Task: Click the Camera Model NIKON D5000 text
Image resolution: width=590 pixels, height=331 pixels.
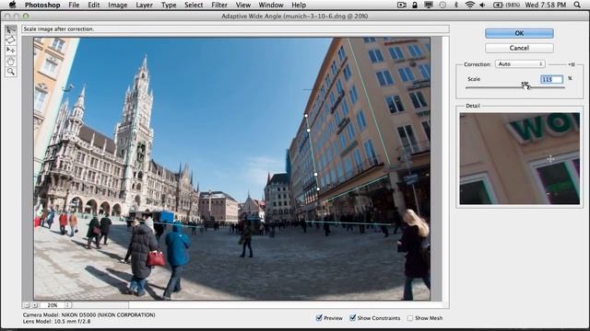Action: click(x=88, y=314)
